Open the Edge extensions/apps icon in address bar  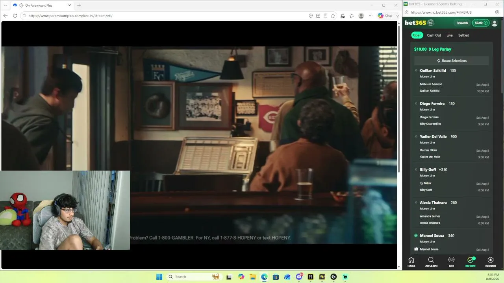[318, 16]
